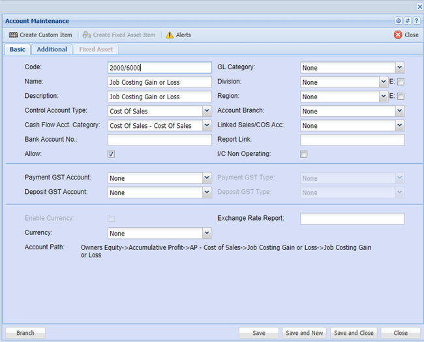Click the Save and Close button

tap(354, 333)
